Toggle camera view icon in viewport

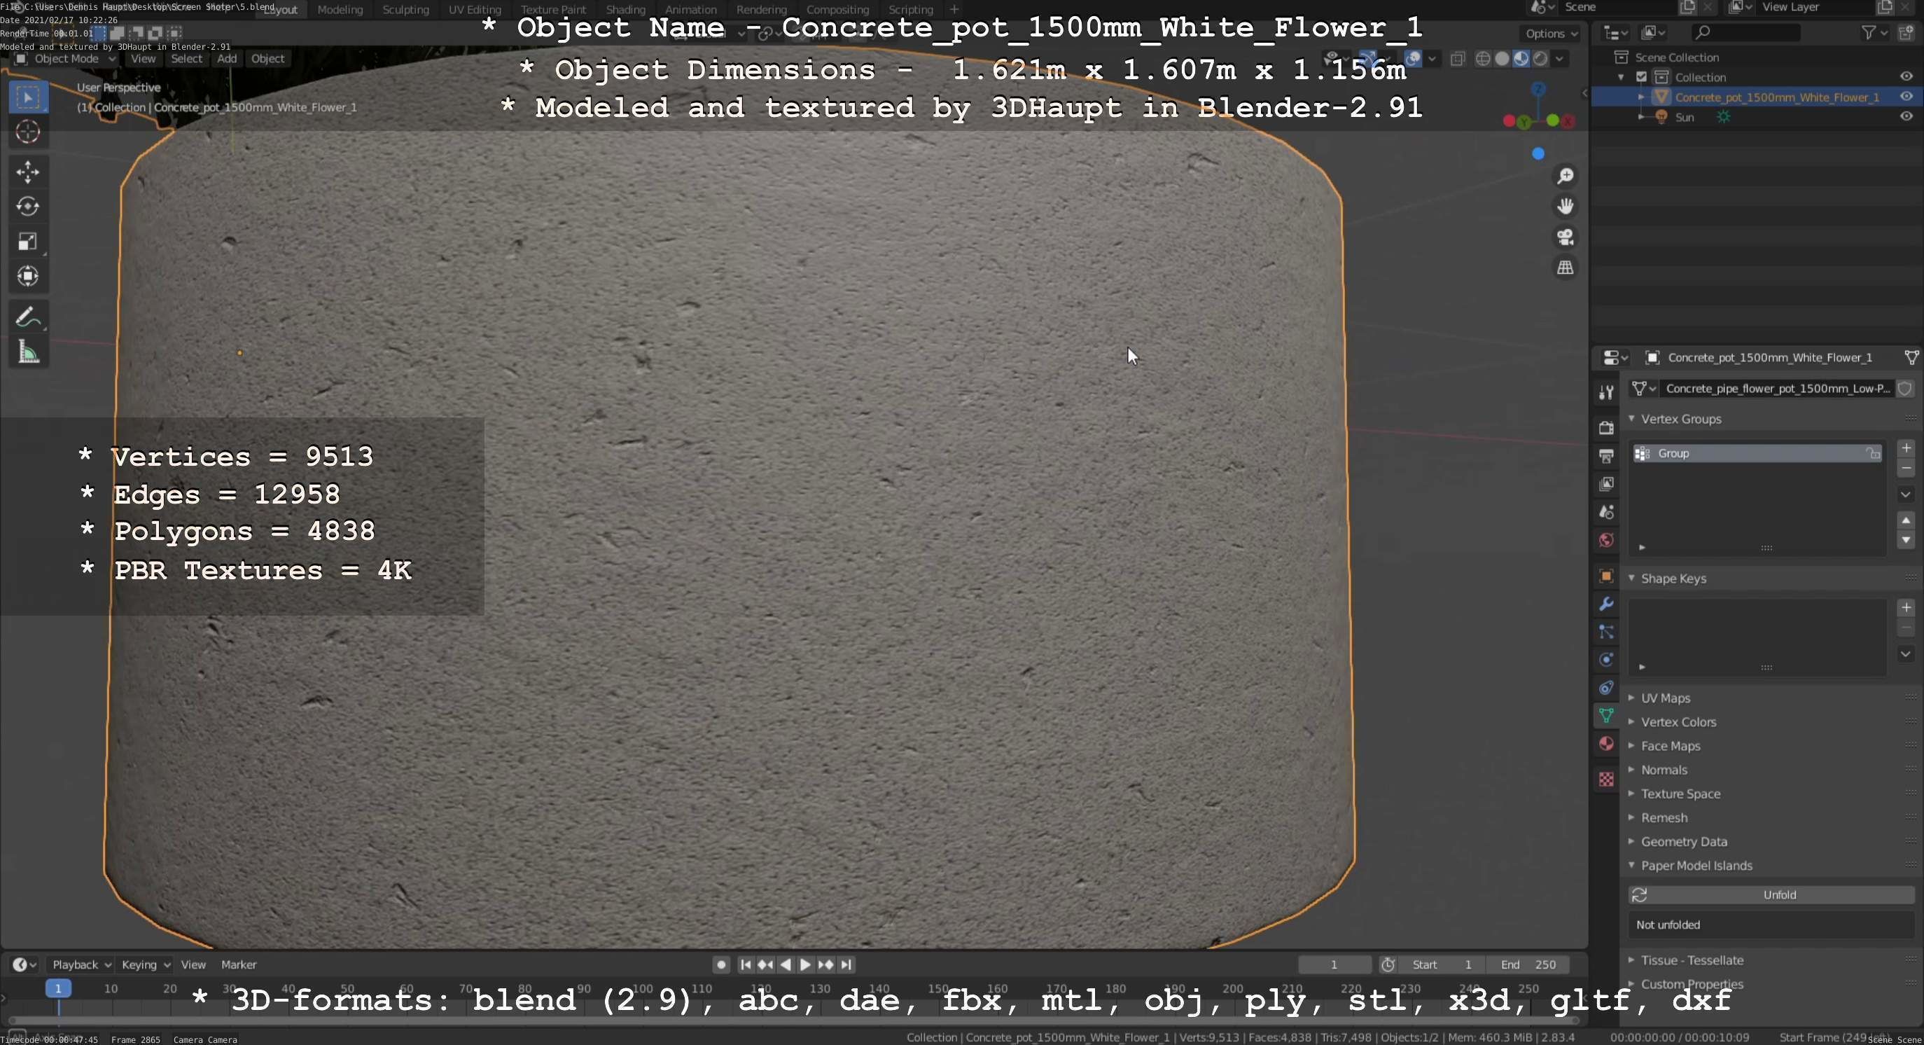coord(1565,237)
